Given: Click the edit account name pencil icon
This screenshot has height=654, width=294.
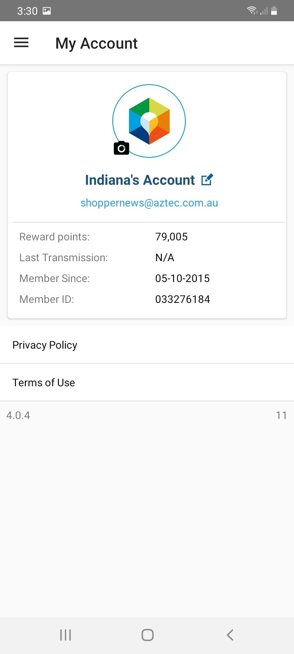Looking at the screenshot, I should pos(207,180).
